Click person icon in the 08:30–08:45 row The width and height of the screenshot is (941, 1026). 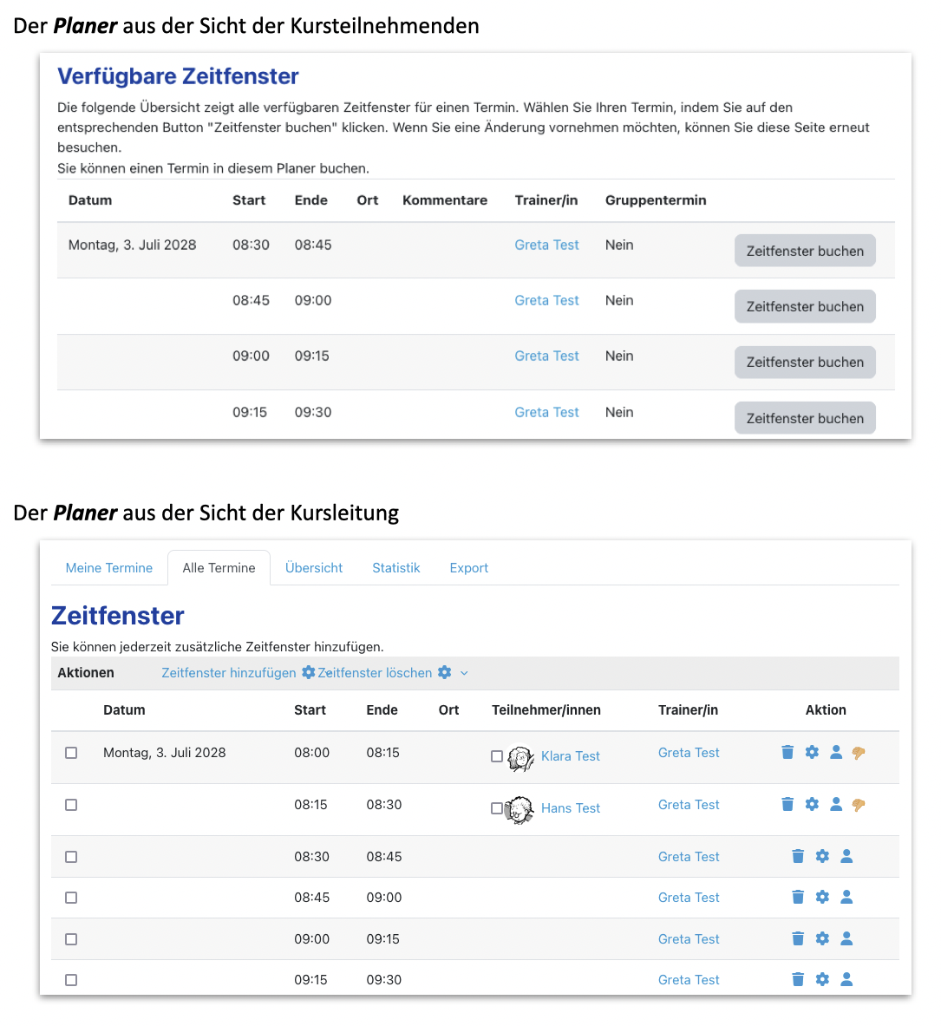point(846,856)
